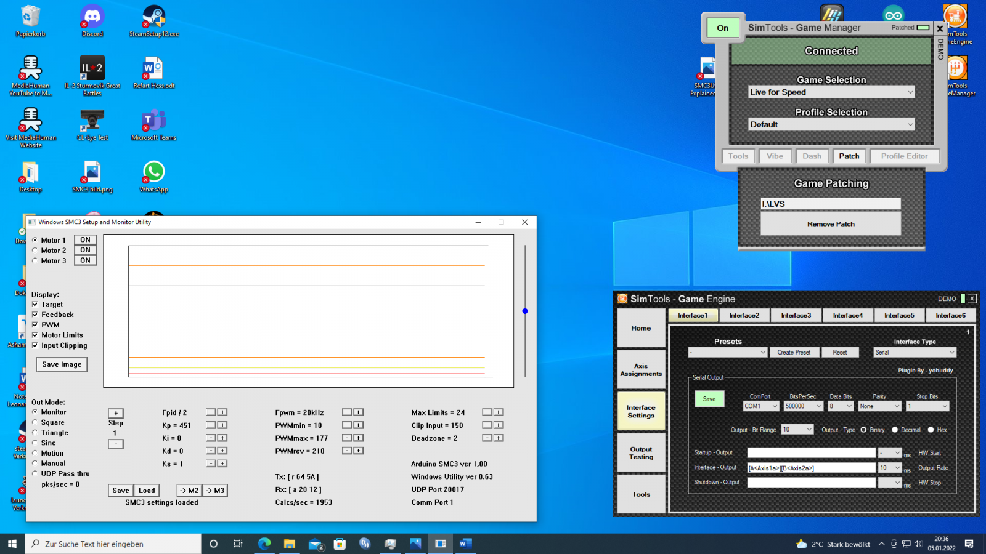Screen dimensions: 986x554
Task: Choose Hex output type in Game Engine
Action: point(931,430)
